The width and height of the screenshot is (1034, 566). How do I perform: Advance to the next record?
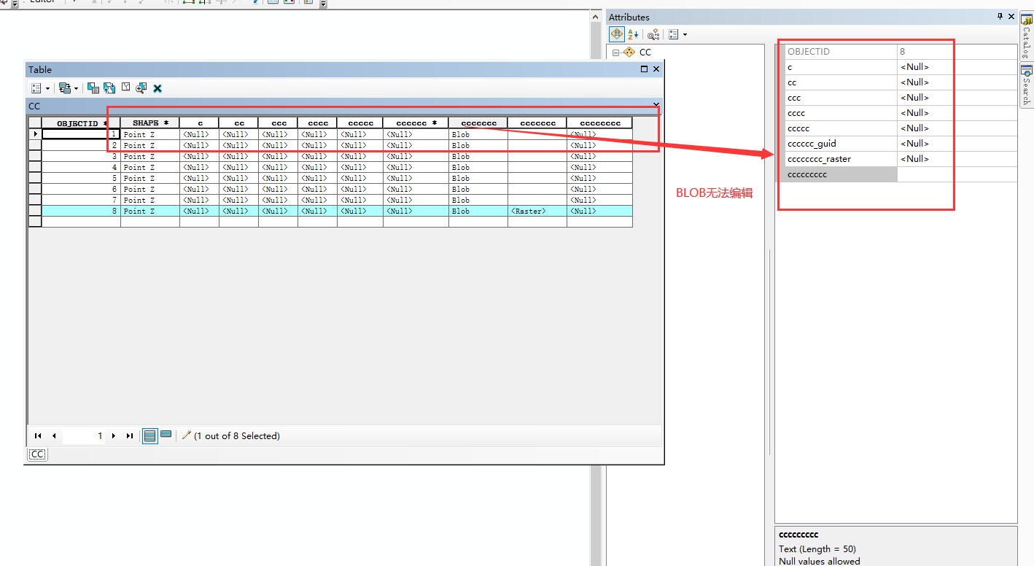114,435
